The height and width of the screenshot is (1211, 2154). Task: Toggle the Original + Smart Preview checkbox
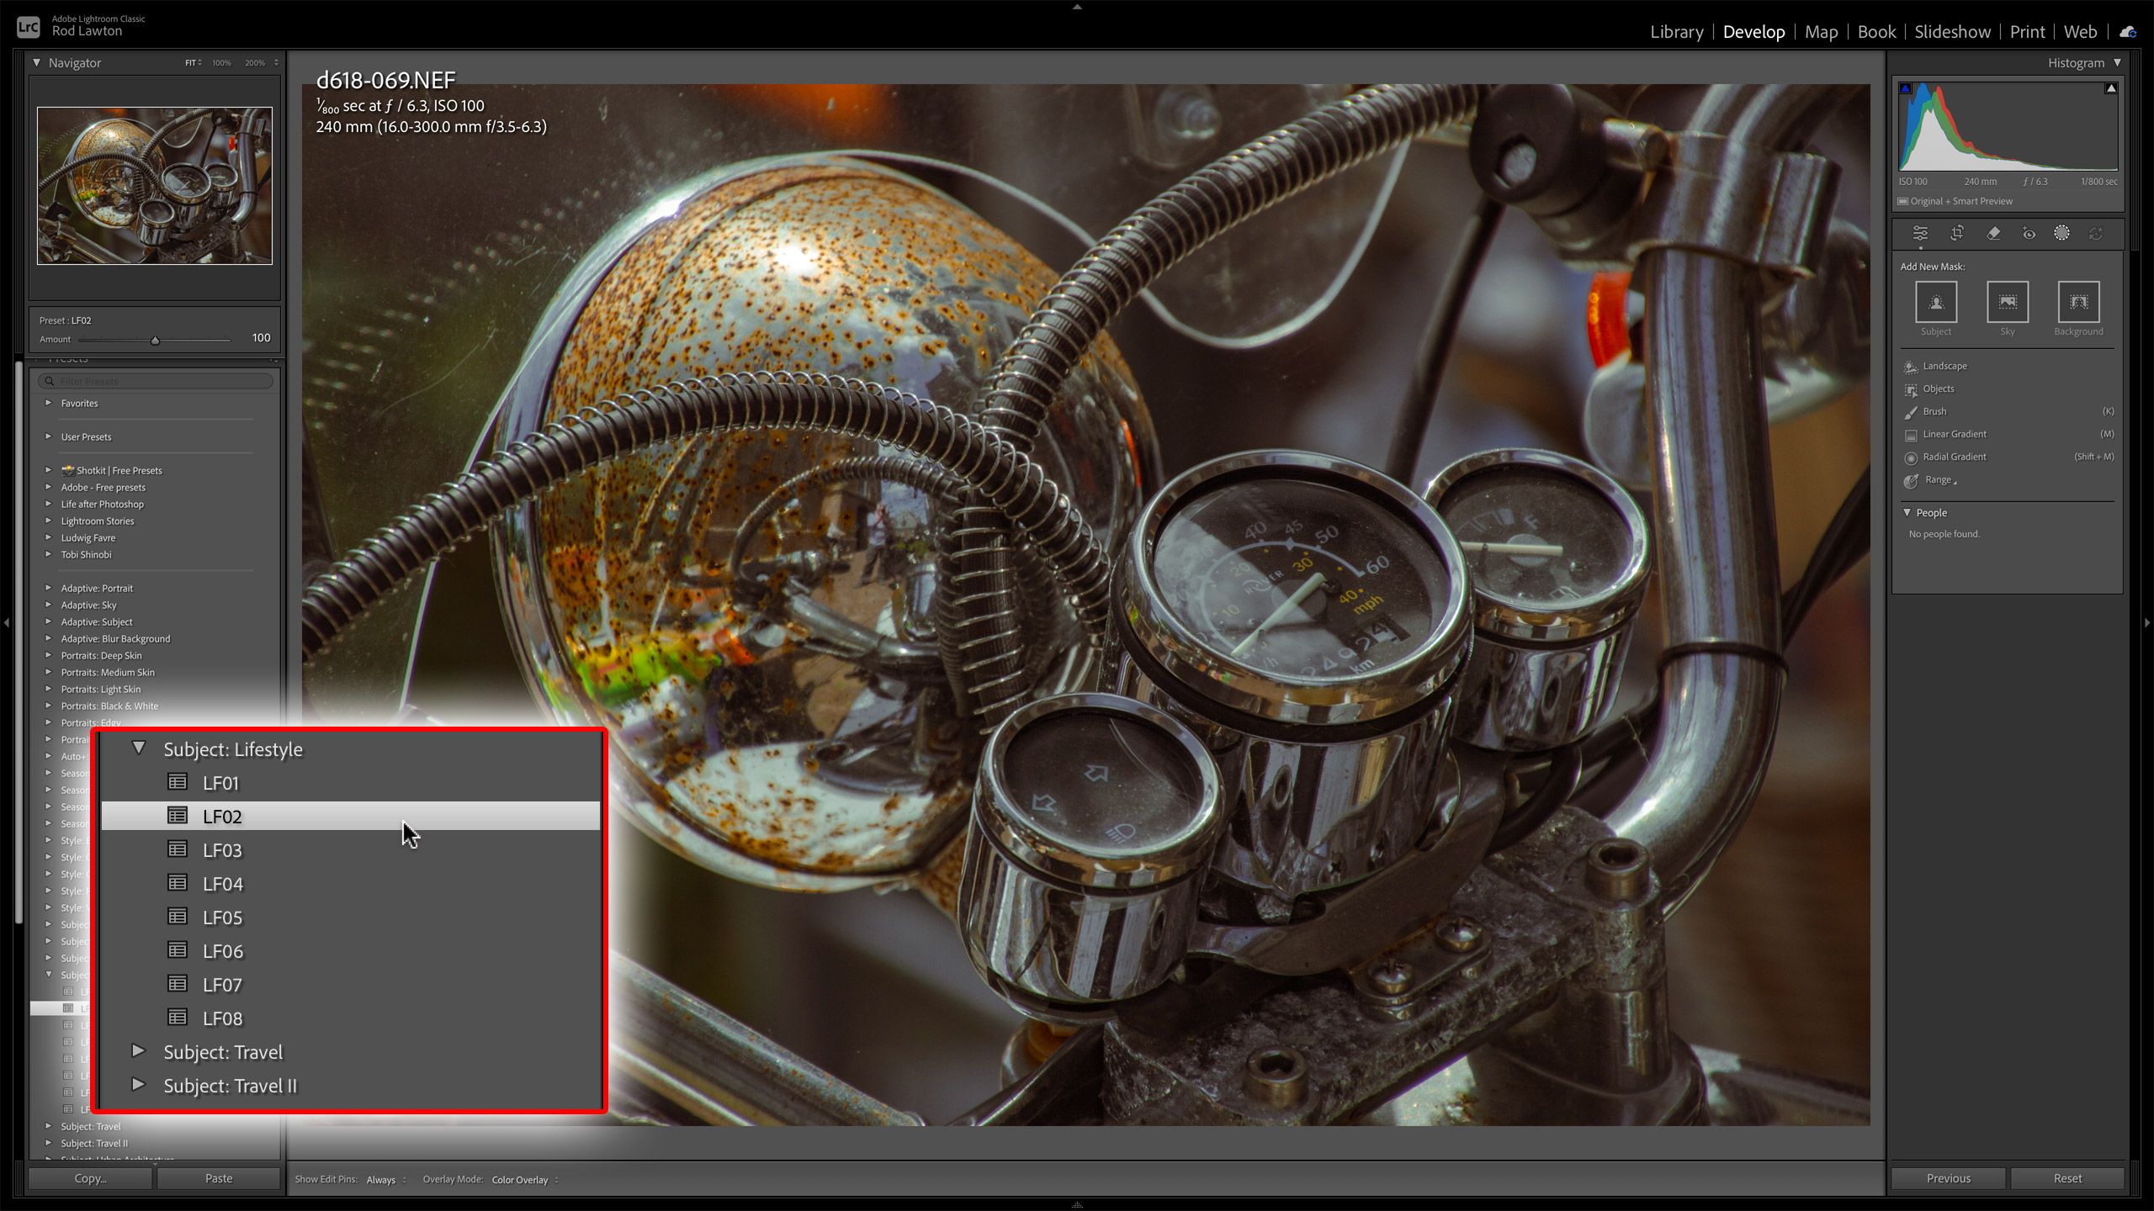[1903, 201]
